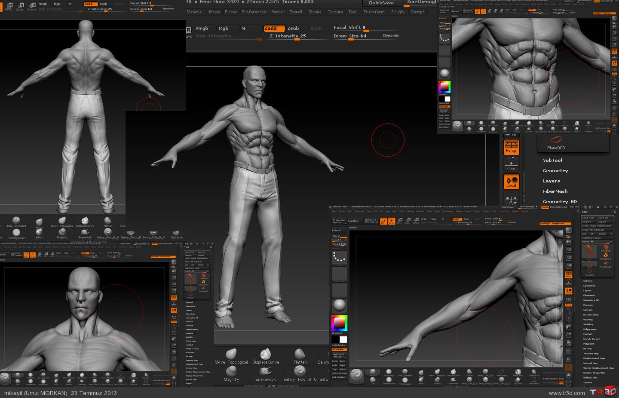The width and height of the screenshot is (619, 398).
Task: Expand the enlarged SubTool section
Action: 552,160
